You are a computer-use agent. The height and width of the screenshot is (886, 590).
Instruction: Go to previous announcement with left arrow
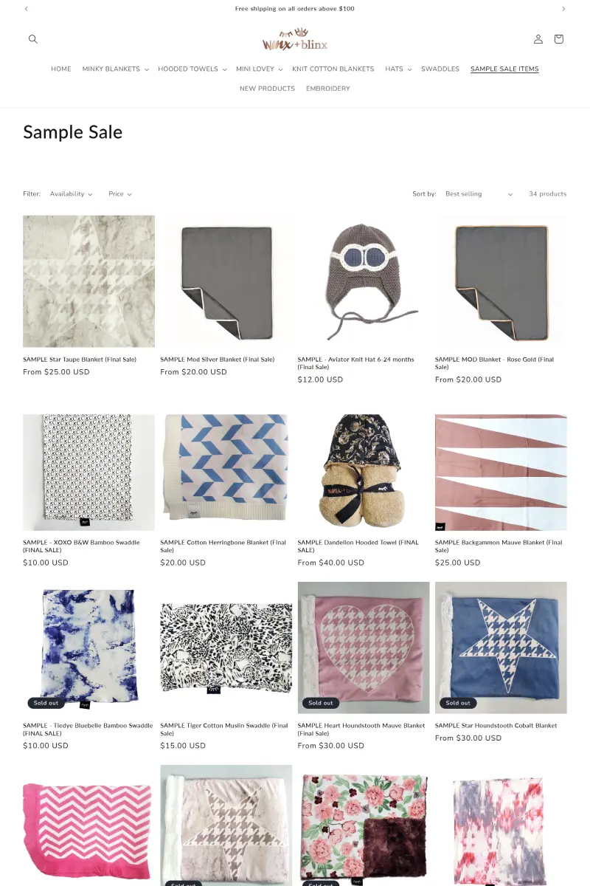(x=27, y=9)
